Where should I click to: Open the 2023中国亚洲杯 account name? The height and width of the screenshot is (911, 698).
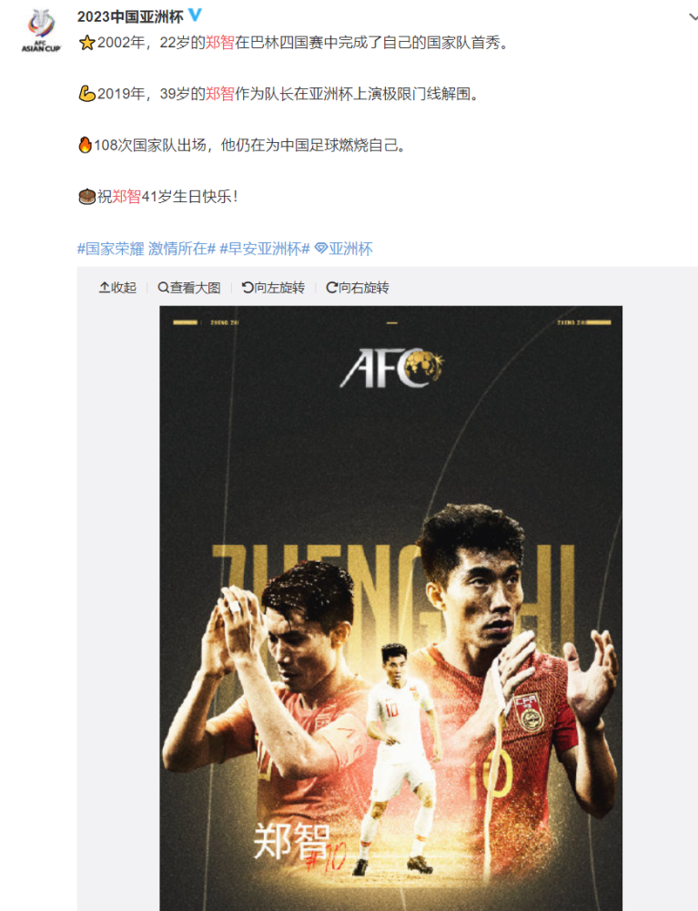[130, 16]
